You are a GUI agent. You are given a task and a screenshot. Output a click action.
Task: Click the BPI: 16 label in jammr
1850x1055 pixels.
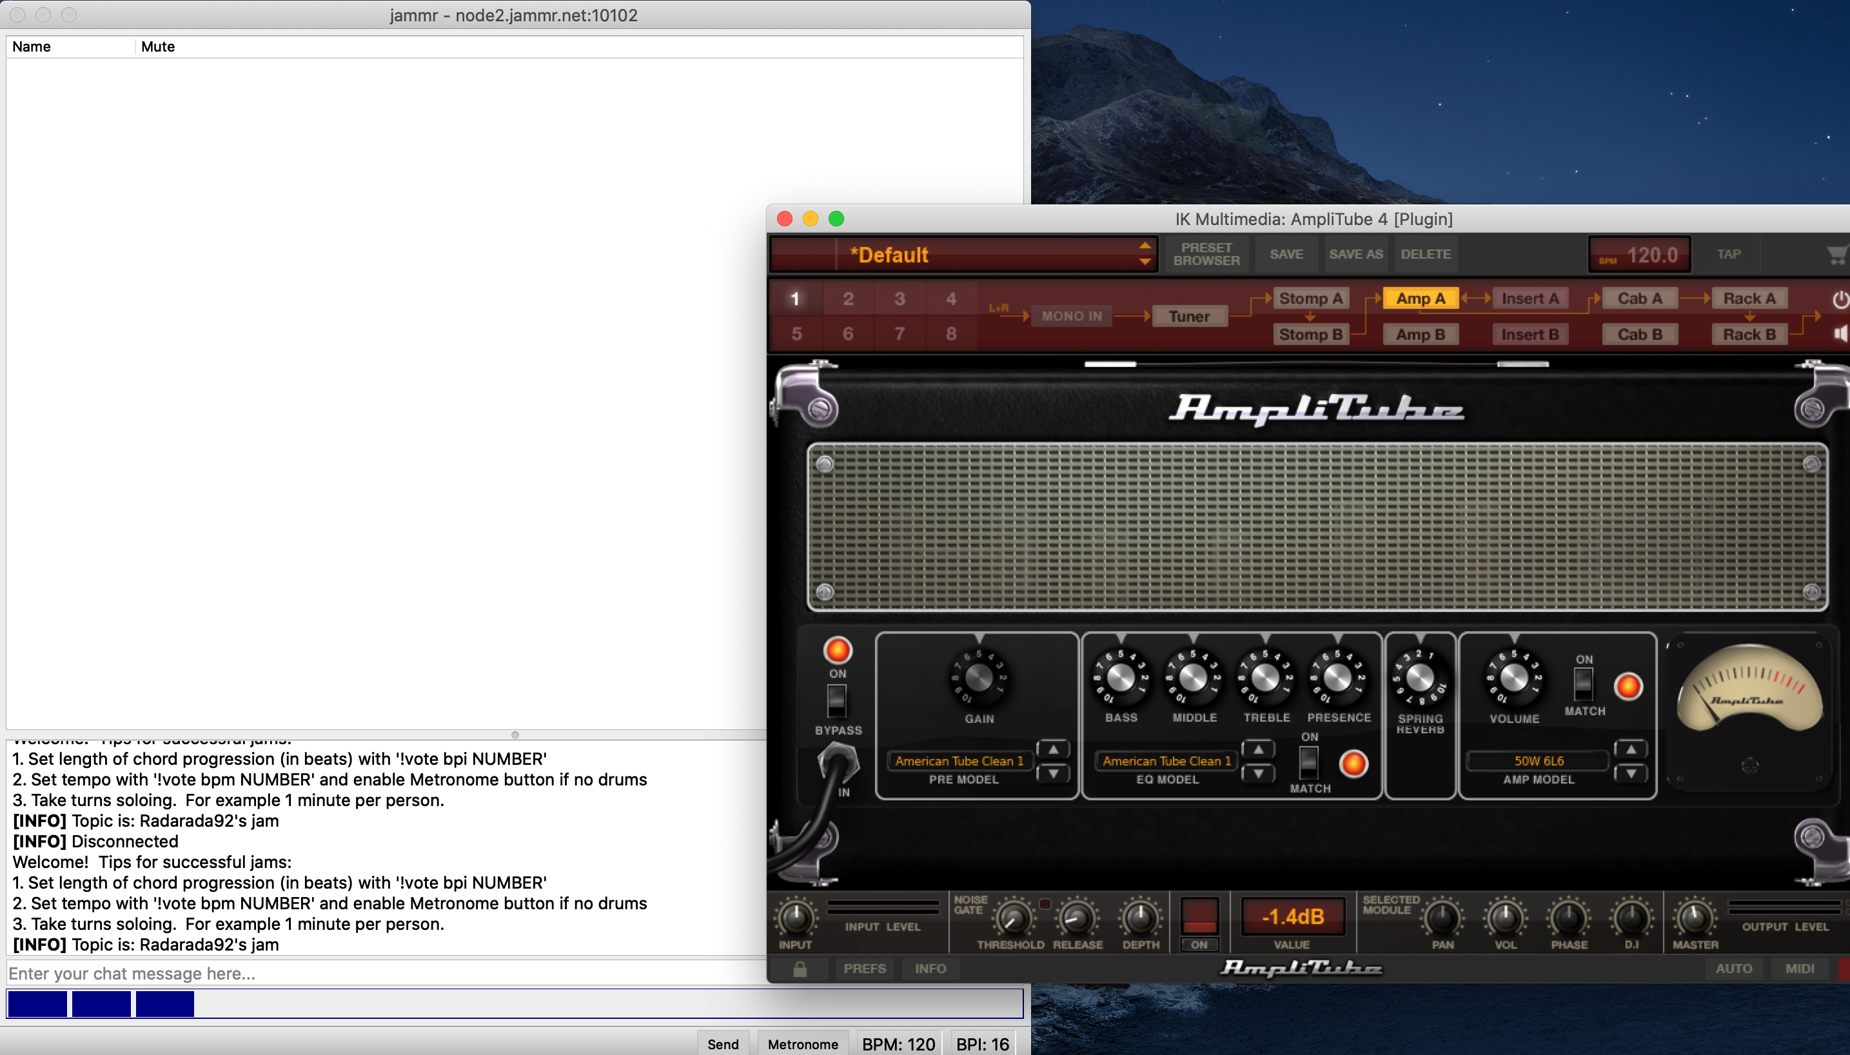click(982, 1043)
